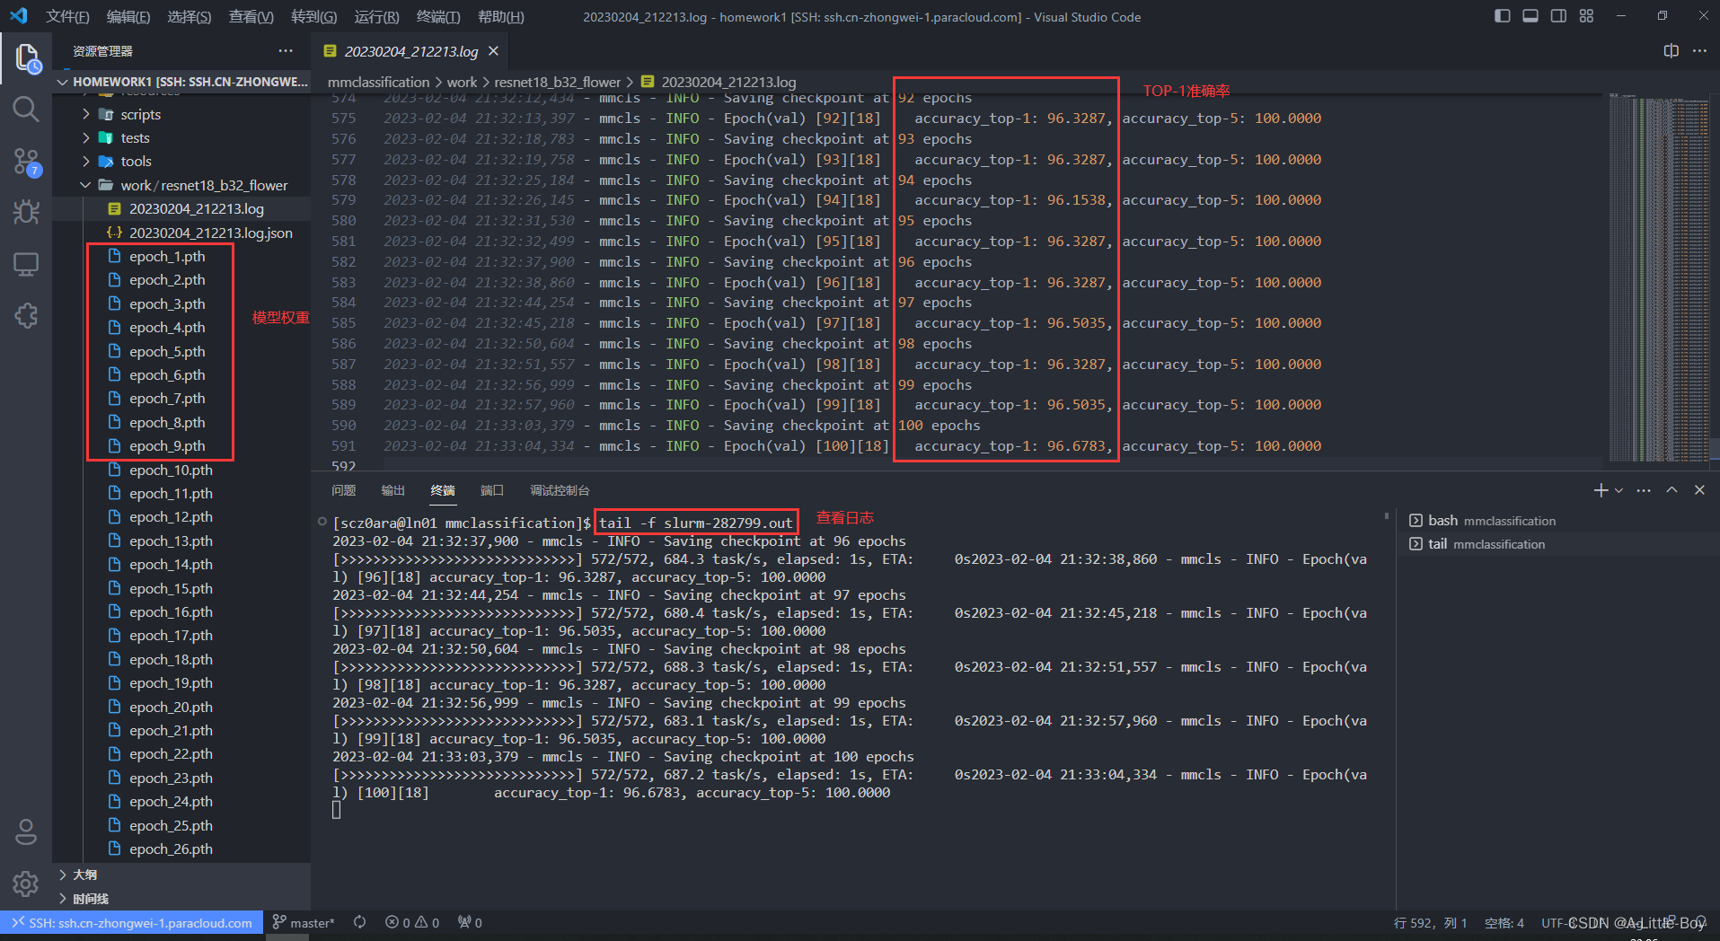Open the Search view in activity bar
Screen dimensions: 1720x941
point(26,110)
